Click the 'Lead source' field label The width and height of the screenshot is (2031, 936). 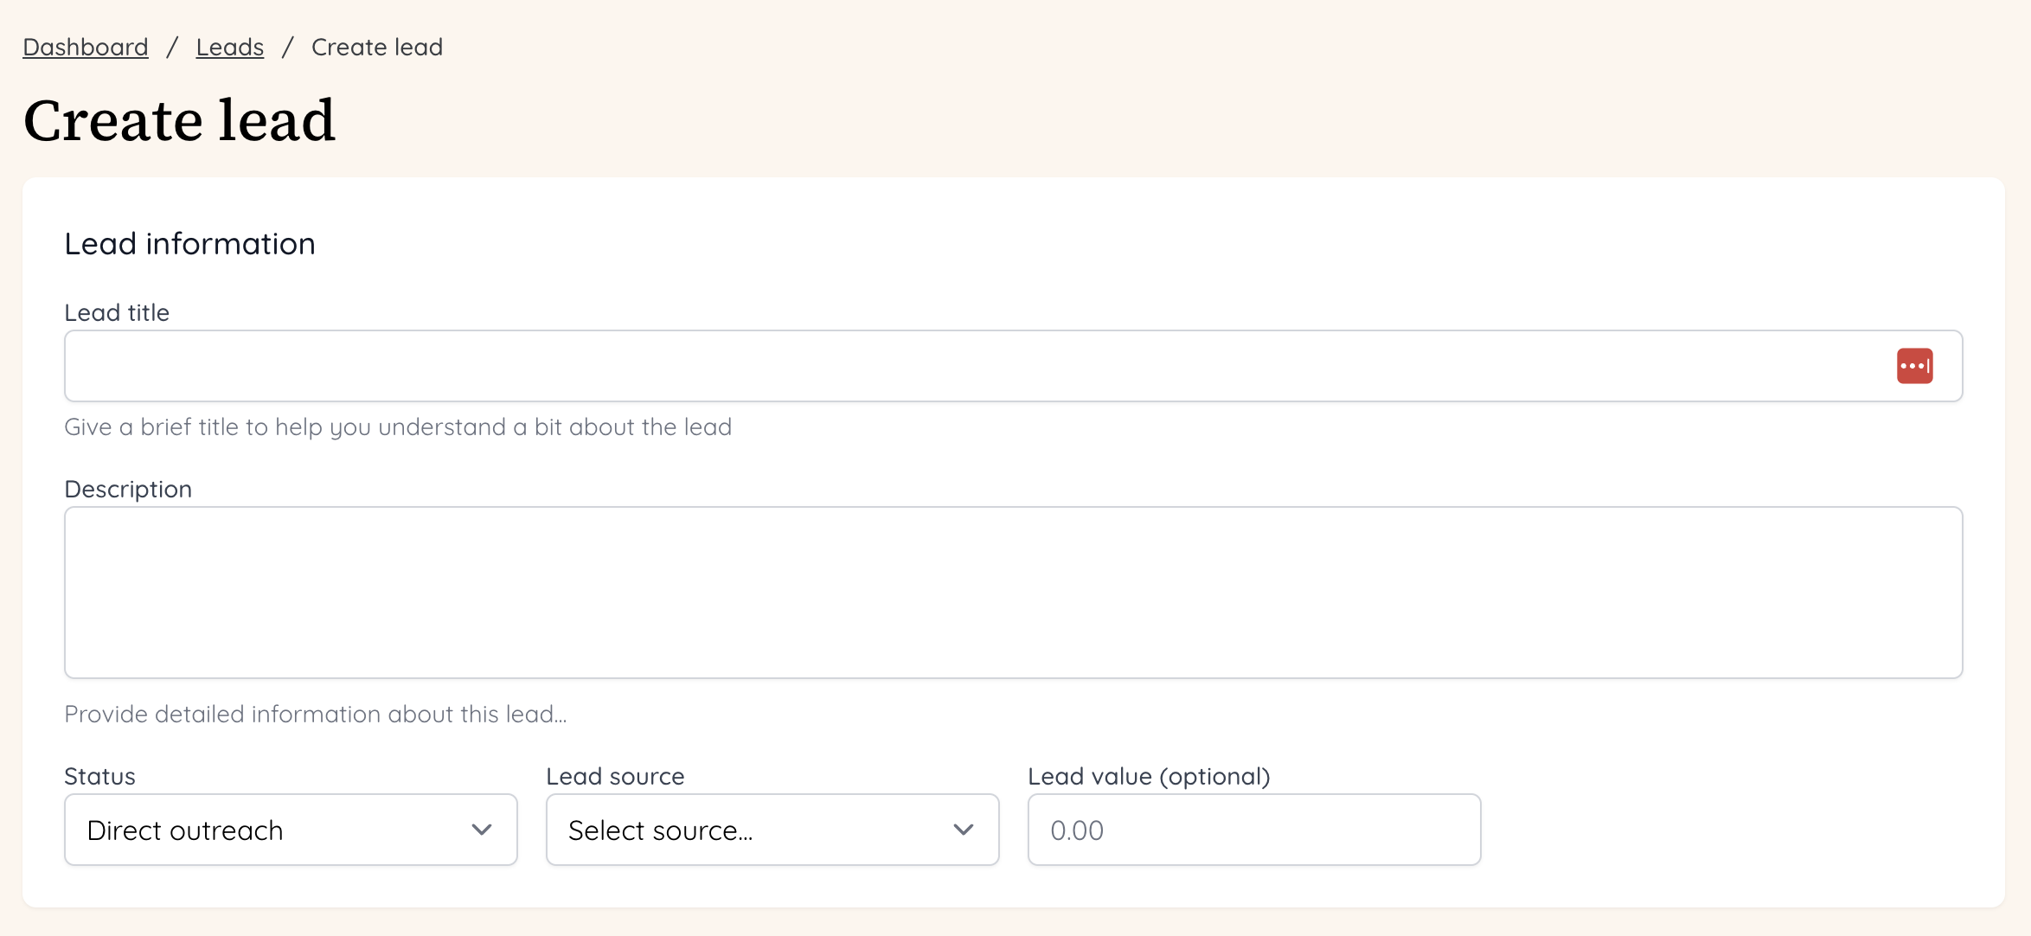pos(615,776)
